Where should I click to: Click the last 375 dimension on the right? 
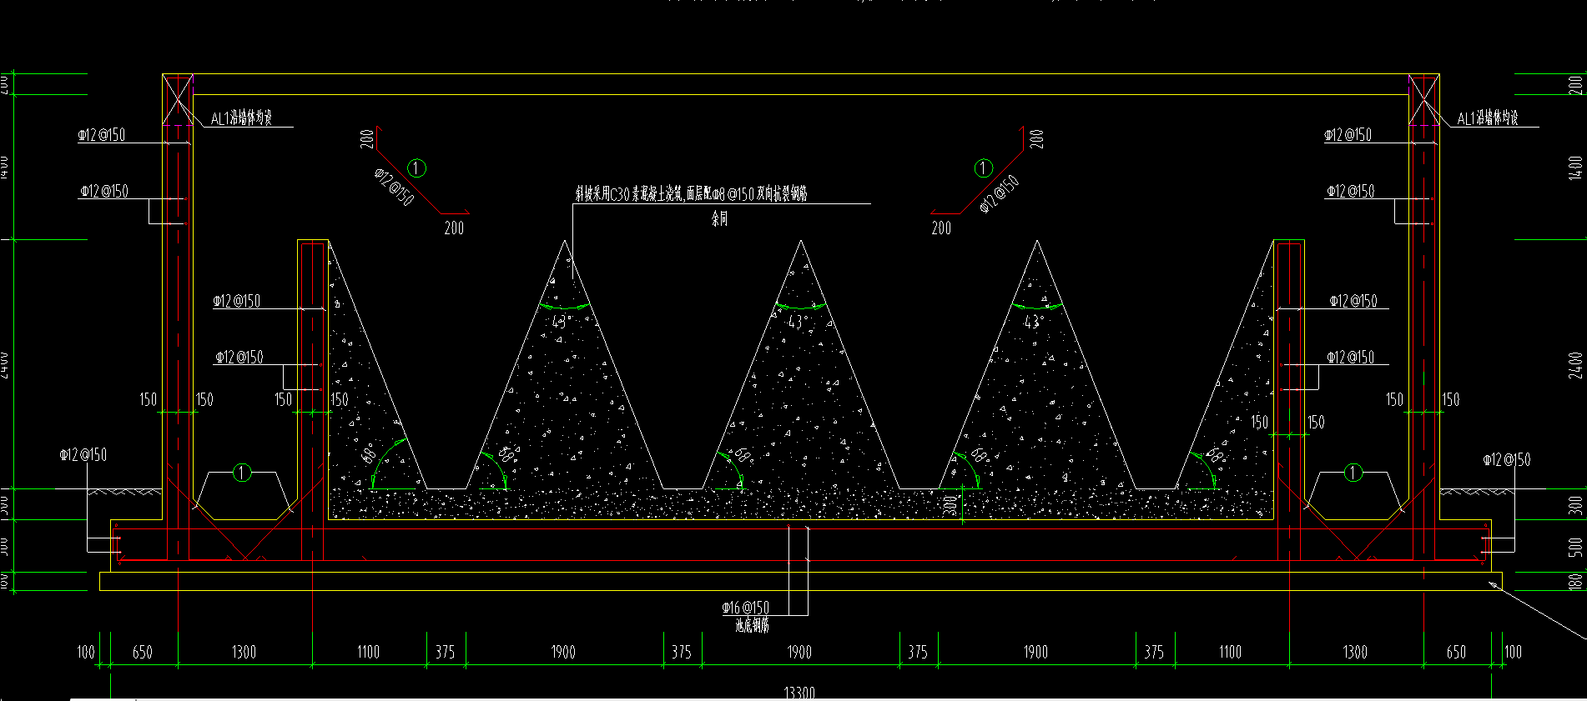pyautogui.click(x=1154, y=652)
